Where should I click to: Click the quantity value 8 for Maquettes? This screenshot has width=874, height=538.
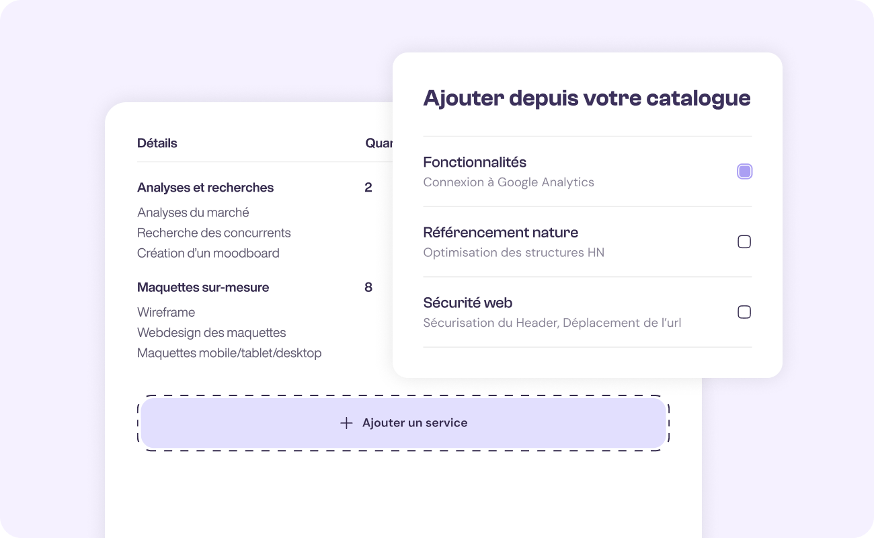pyautogui.click(x=368, y=287)
